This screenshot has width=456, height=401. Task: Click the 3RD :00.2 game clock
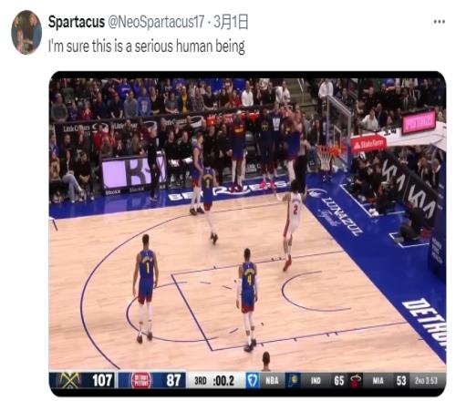214,381
